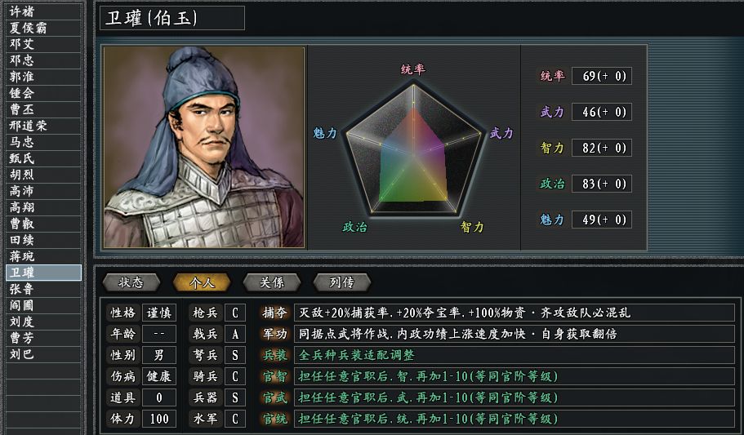
Task: Click the 官统 skill badge
Action: pyautogui.click(x=274, y=419)
